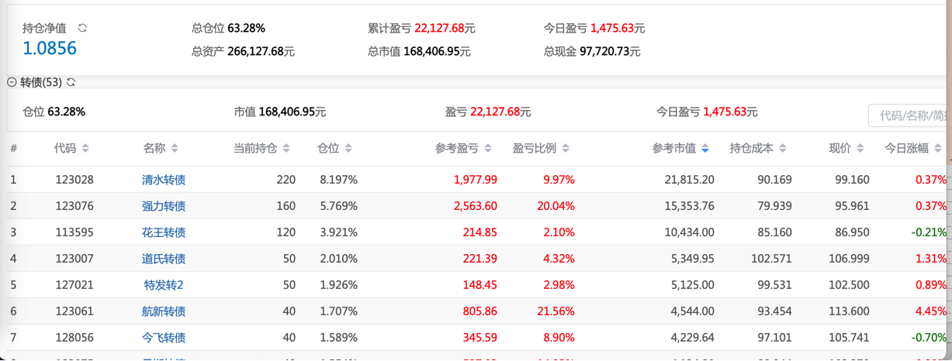Screen dimensions: 952x361
Task: Open 今飞转债 bond link
Action: click(x=164, y=338)
